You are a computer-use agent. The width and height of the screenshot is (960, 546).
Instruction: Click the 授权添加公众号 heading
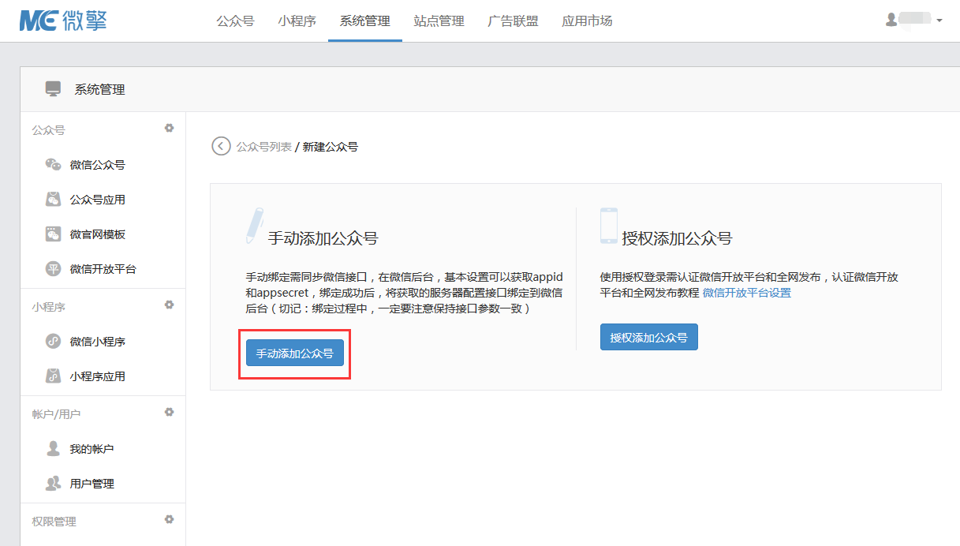677,237
